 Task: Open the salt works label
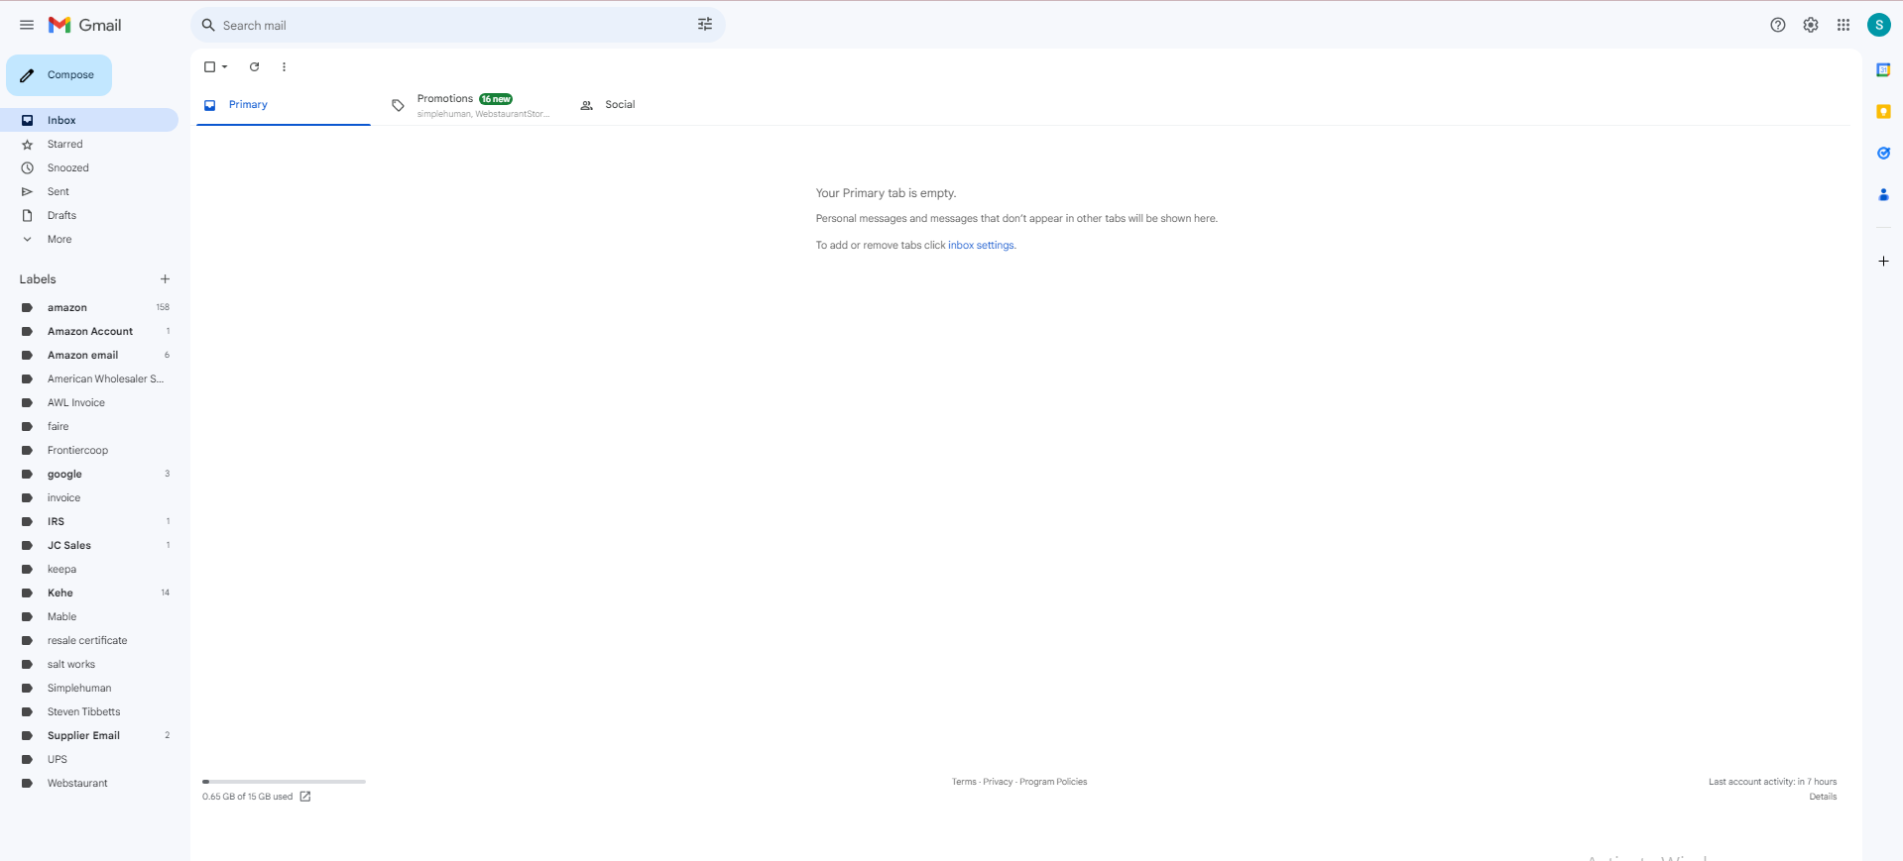[89, 664]
